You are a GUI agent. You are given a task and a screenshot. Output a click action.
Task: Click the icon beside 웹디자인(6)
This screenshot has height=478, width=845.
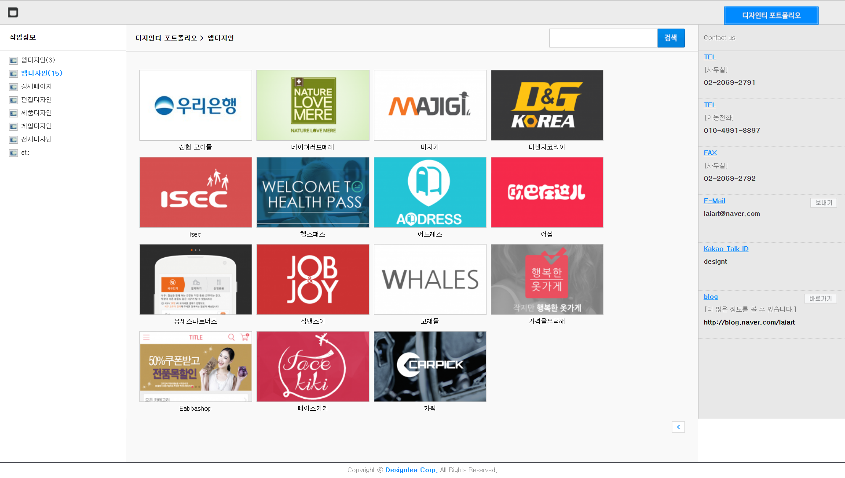(x=14, y=60)
